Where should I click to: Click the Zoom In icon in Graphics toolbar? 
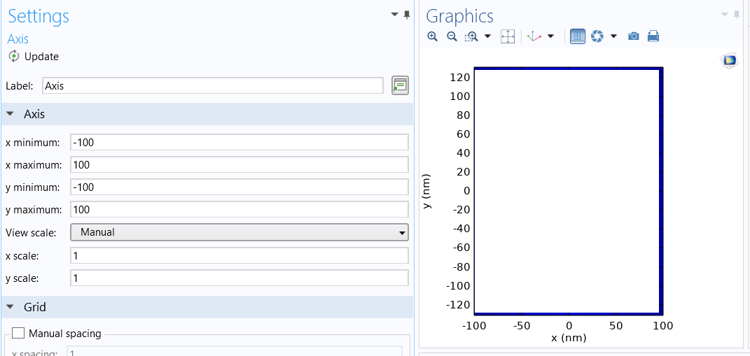click(x=433, y=36)
